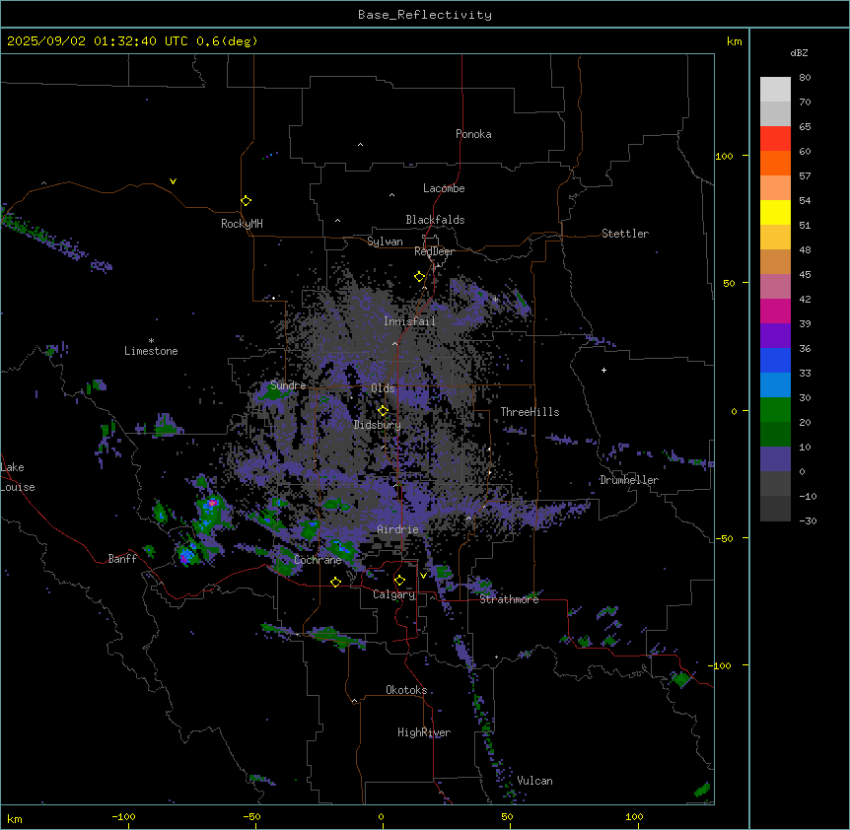Select the yellow diamond marker south of Cochrane
Image resolution: width=850 pixels, height=830 pixels.
[x=335, y=582]
